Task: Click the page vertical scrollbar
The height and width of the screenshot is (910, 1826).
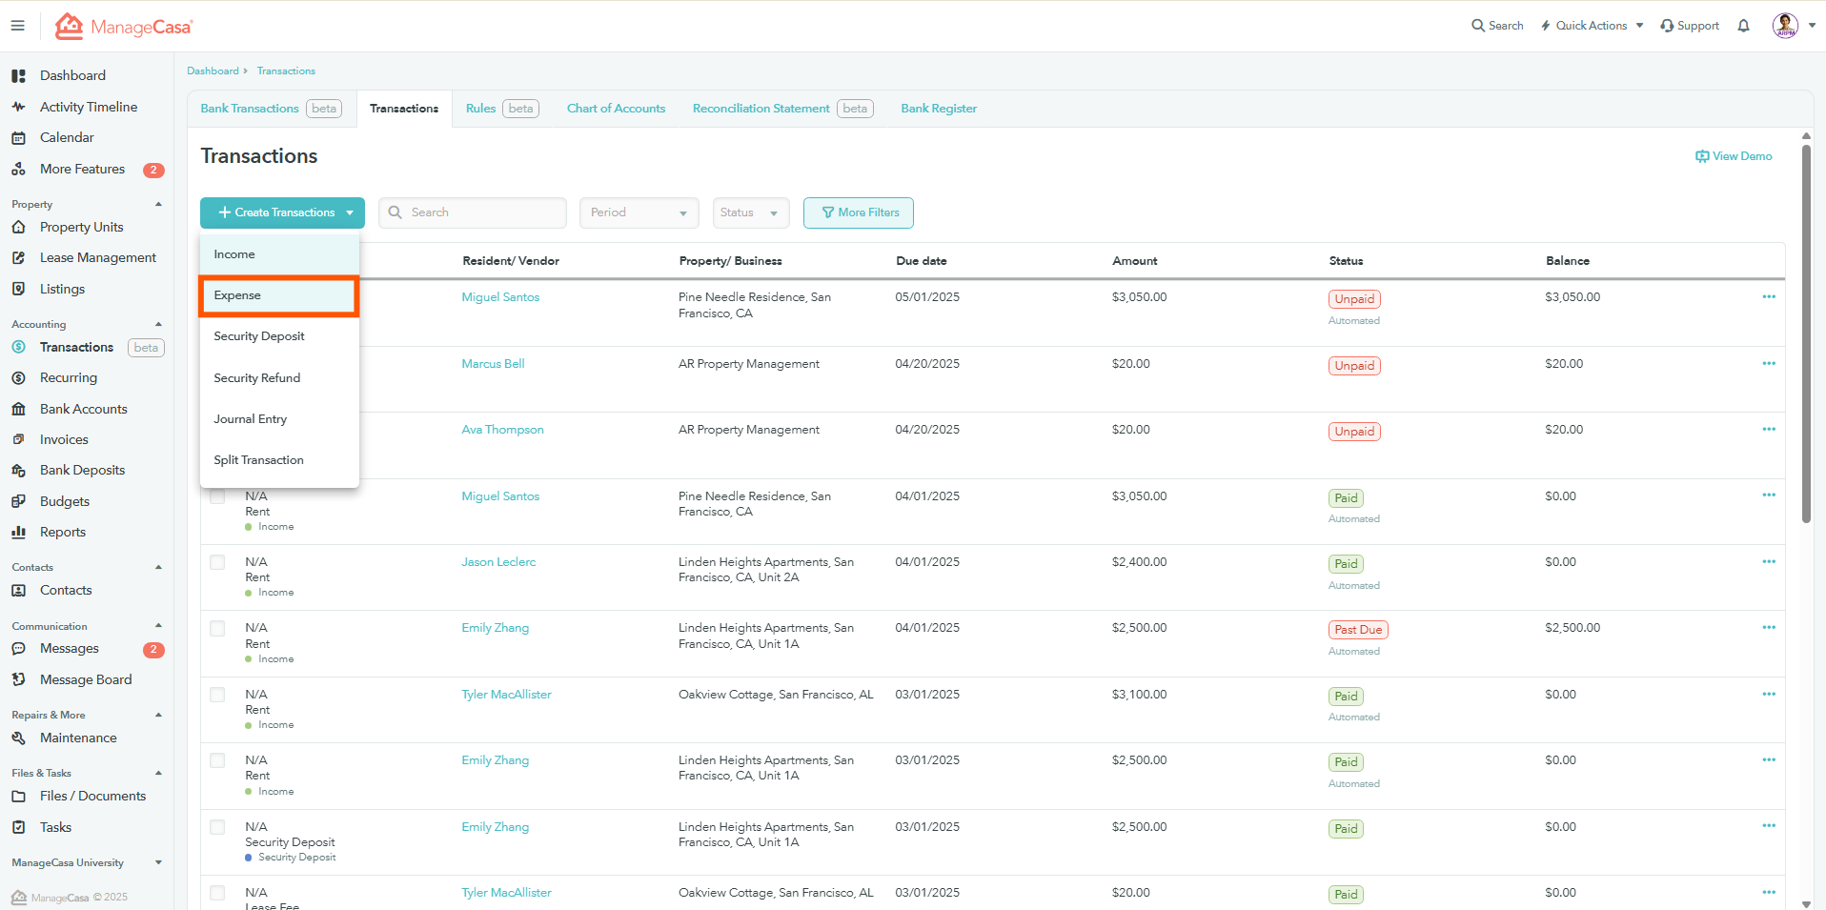Action: coord(1806,334)
